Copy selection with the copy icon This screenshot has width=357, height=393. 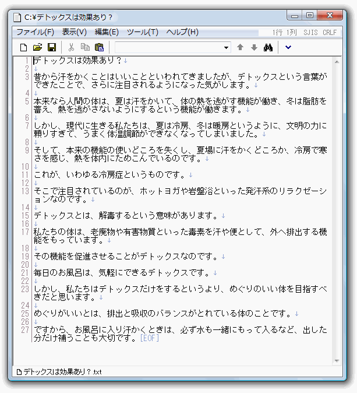coord(85,47)
